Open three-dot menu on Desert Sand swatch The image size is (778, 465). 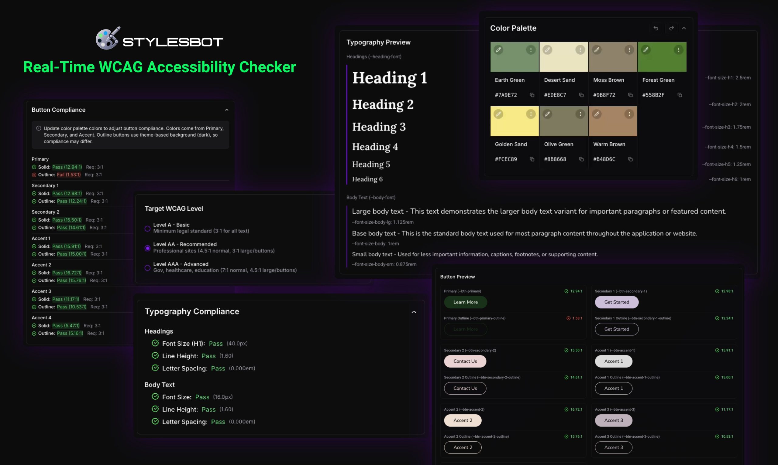[x=580, y=50]
